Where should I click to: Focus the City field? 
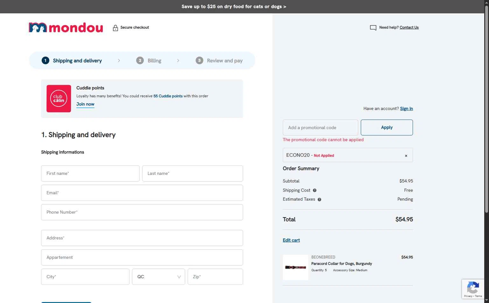pos(85,277)
